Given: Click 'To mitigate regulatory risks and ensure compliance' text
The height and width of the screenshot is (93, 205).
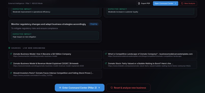Looking at the screenshot, I should pos(35,28).
